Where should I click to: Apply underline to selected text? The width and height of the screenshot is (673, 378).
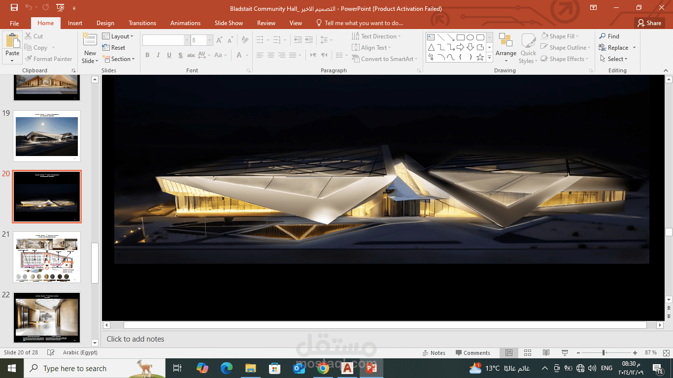click(x=168, y=55)
